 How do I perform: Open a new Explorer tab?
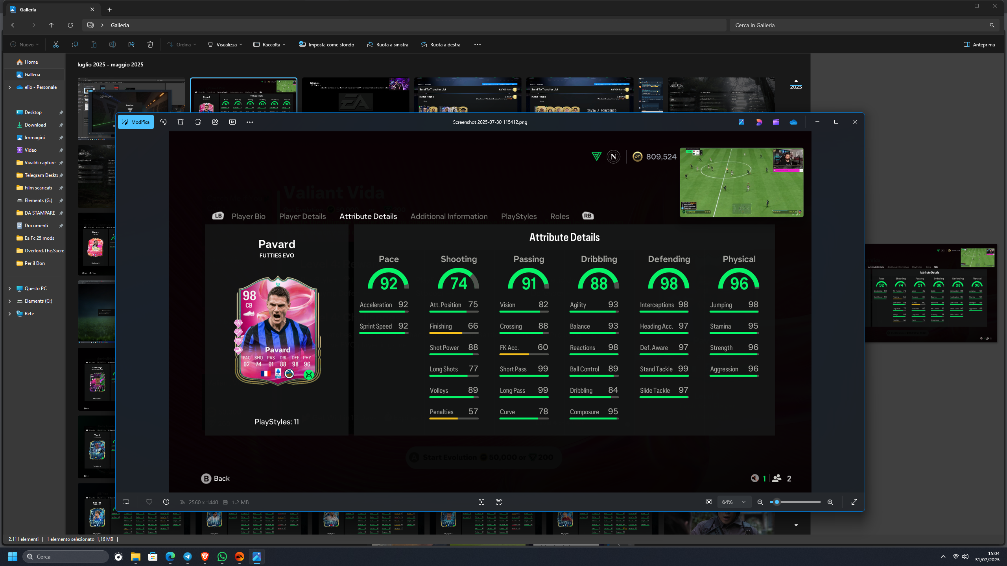[x=110, y=10]
